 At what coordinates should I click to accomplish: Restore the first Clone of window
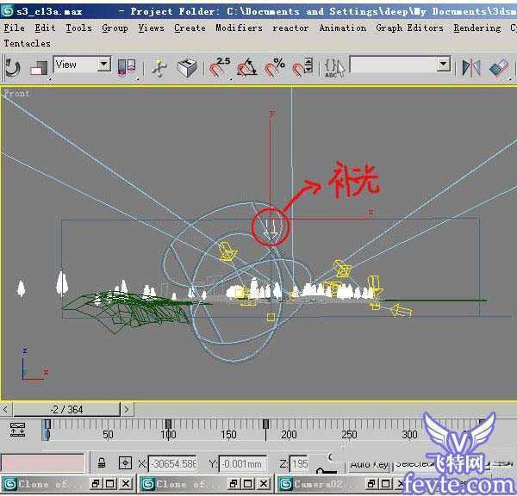[96, 484]
